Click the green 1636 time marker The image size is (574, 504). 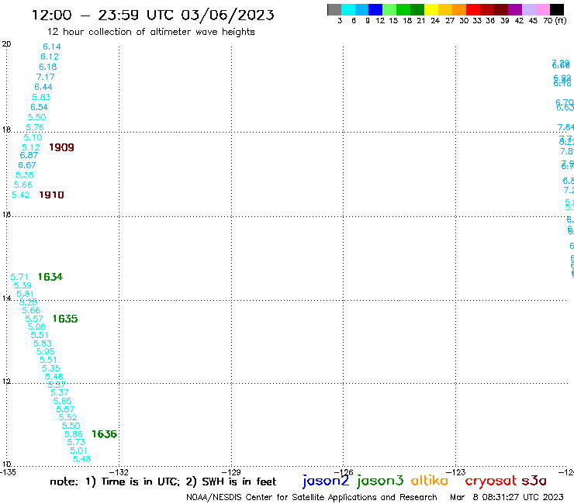click(x=105, y=434)
